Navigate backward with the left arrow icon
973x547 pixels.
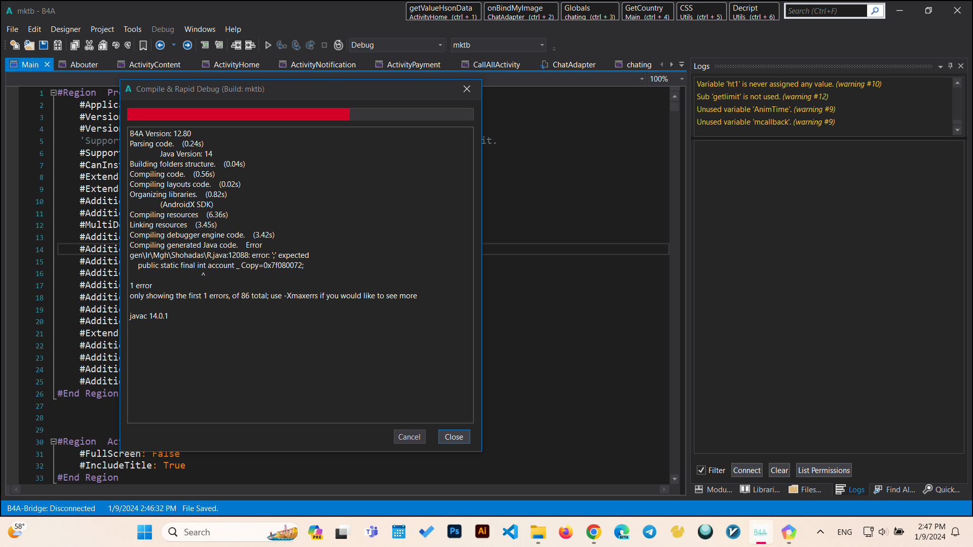[160, 45]
